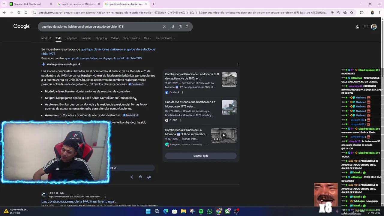
Task: Open the browser extensions puzzle icon
Action: (x=361, y=13)
